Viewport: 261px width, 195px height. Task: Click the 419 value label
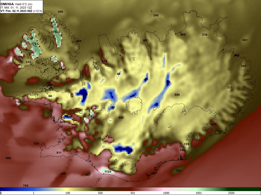(x=183, y=35)
